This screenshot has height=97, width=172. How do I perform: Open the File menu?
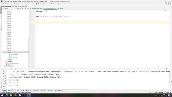[5, 1]
